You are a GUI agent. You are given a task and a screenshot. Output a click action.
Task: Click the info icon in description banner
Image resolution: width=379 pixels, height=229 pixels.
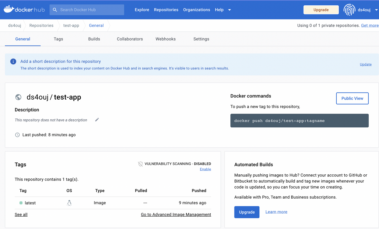(13, 61)
